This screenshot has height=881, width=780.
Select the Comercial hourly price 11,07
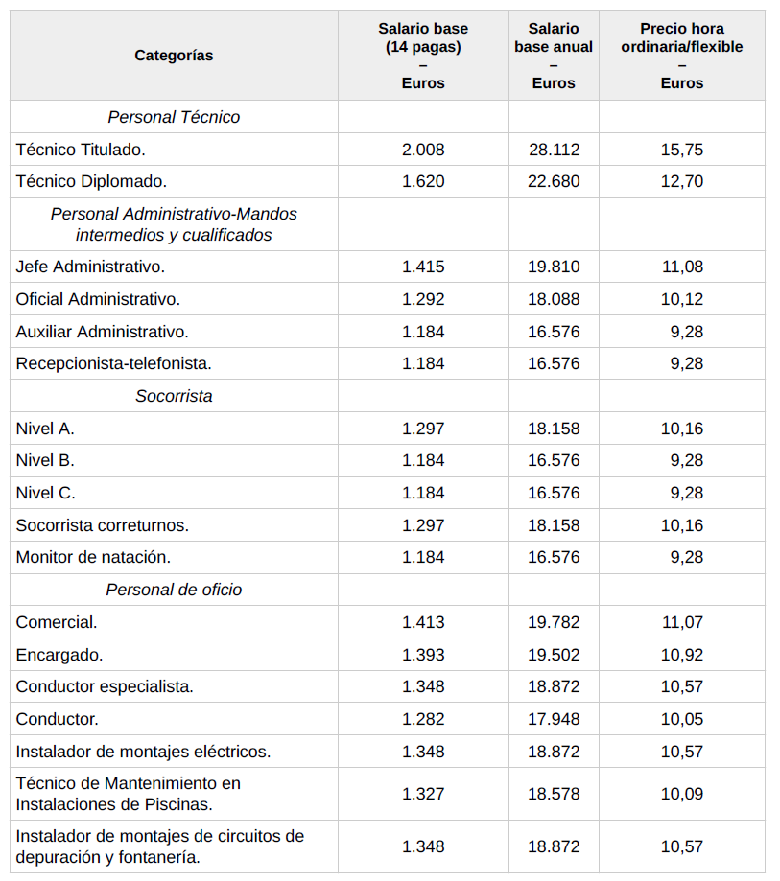click(x=681, y=622)
